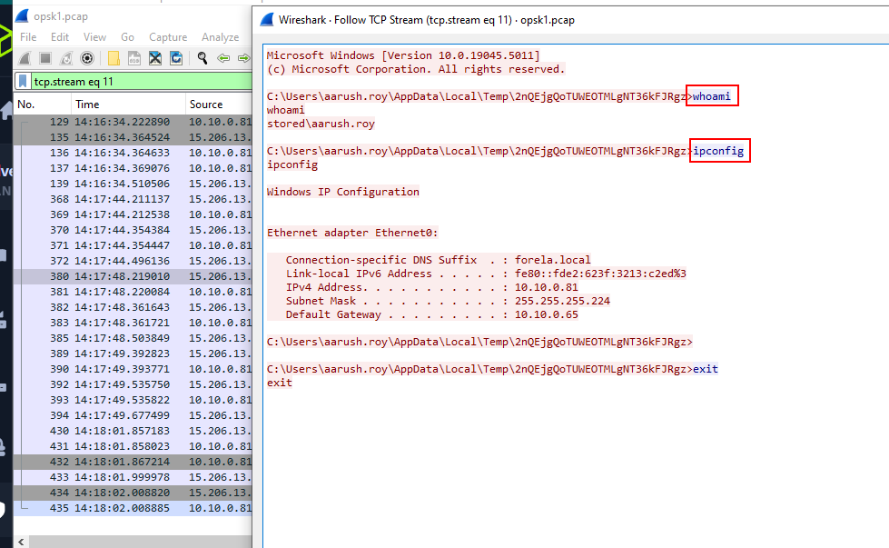This screenshot has width=889, height=548.
Task: Click Wireshark fin icon in the opsk1.pcap title bar
Action: (x=22, y=15)
